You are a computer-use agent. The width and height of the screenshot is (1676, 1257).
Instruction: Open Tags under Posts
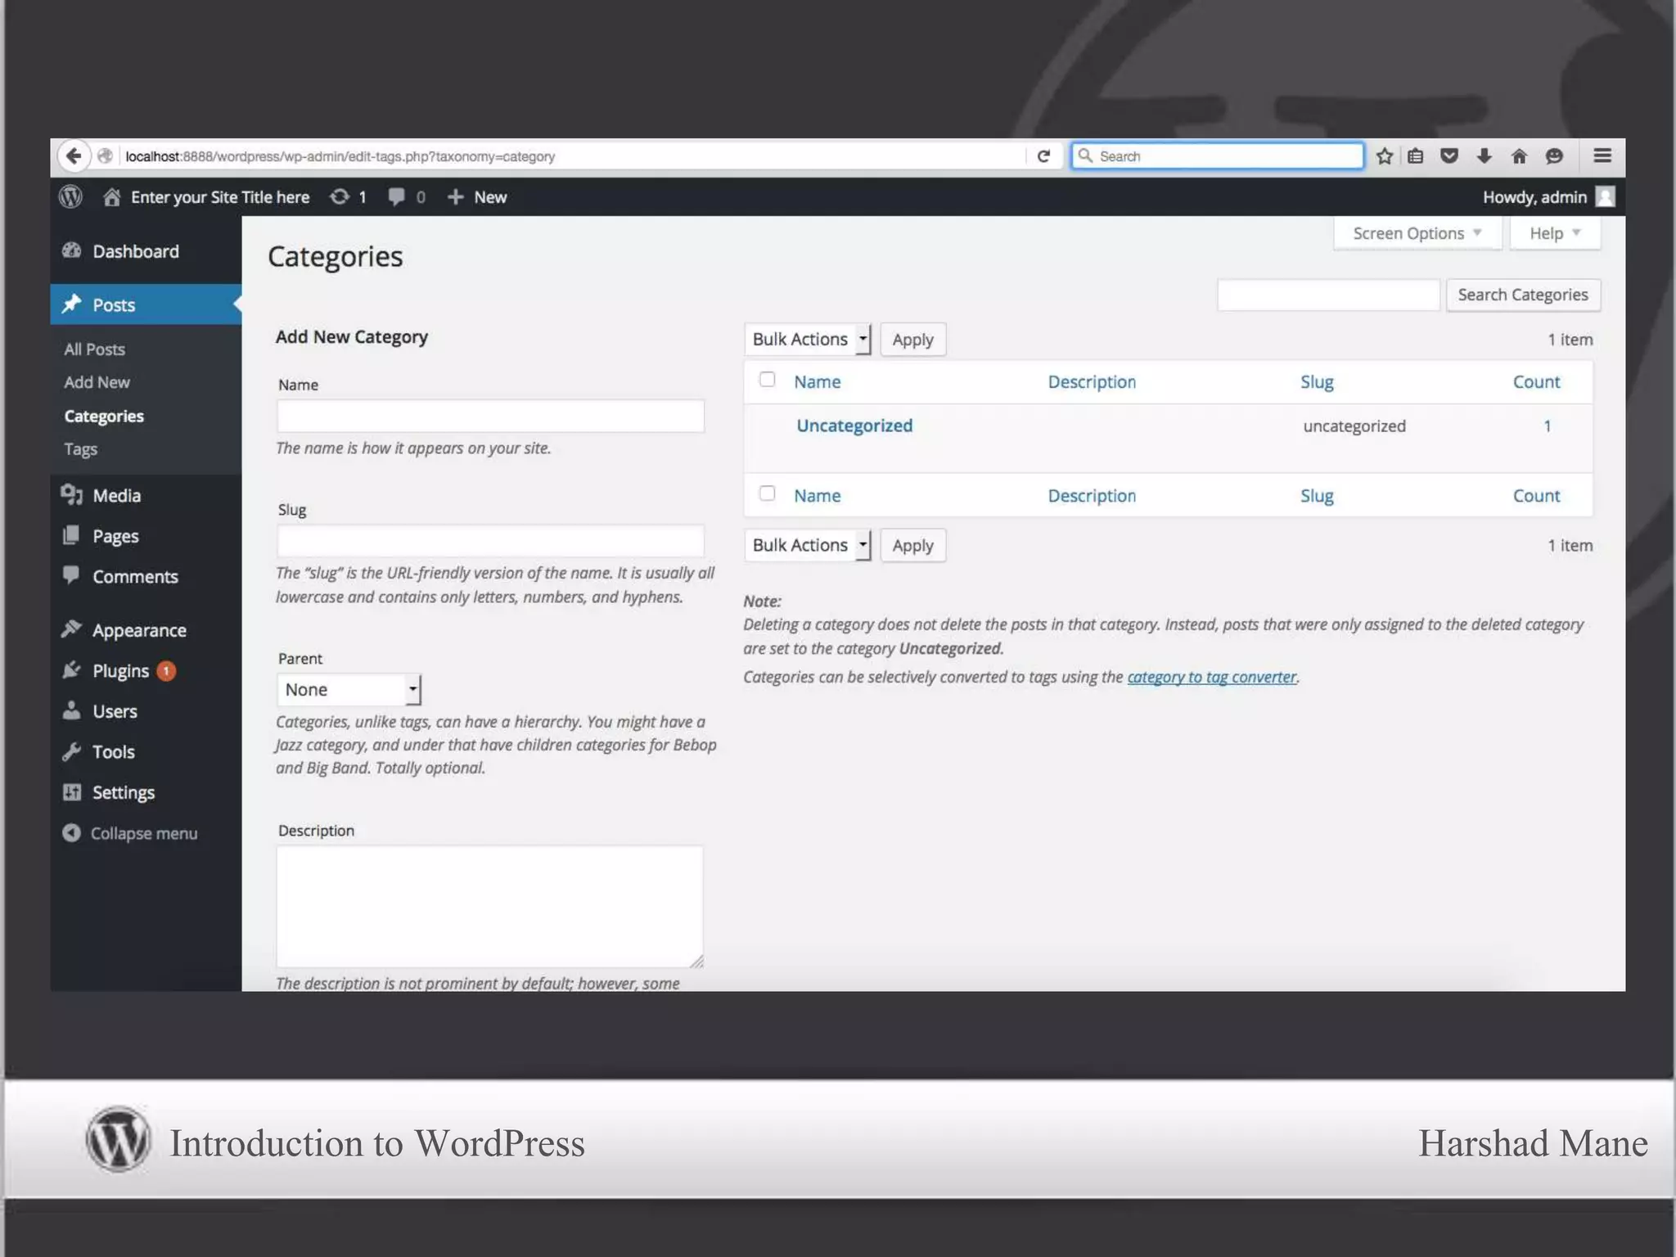click(80, 448)
